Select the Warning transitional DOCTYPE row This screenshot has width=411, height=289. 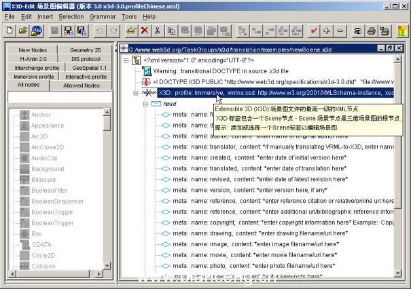tap(215, 71)
